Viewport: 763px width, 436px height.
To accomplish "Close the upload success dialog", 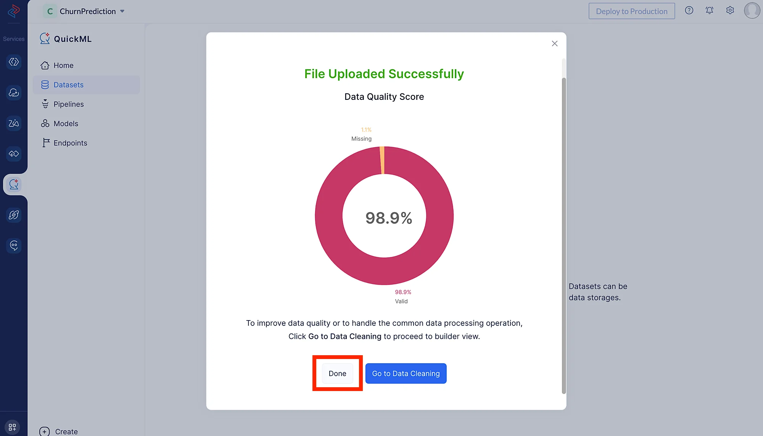I will (554, 43).
